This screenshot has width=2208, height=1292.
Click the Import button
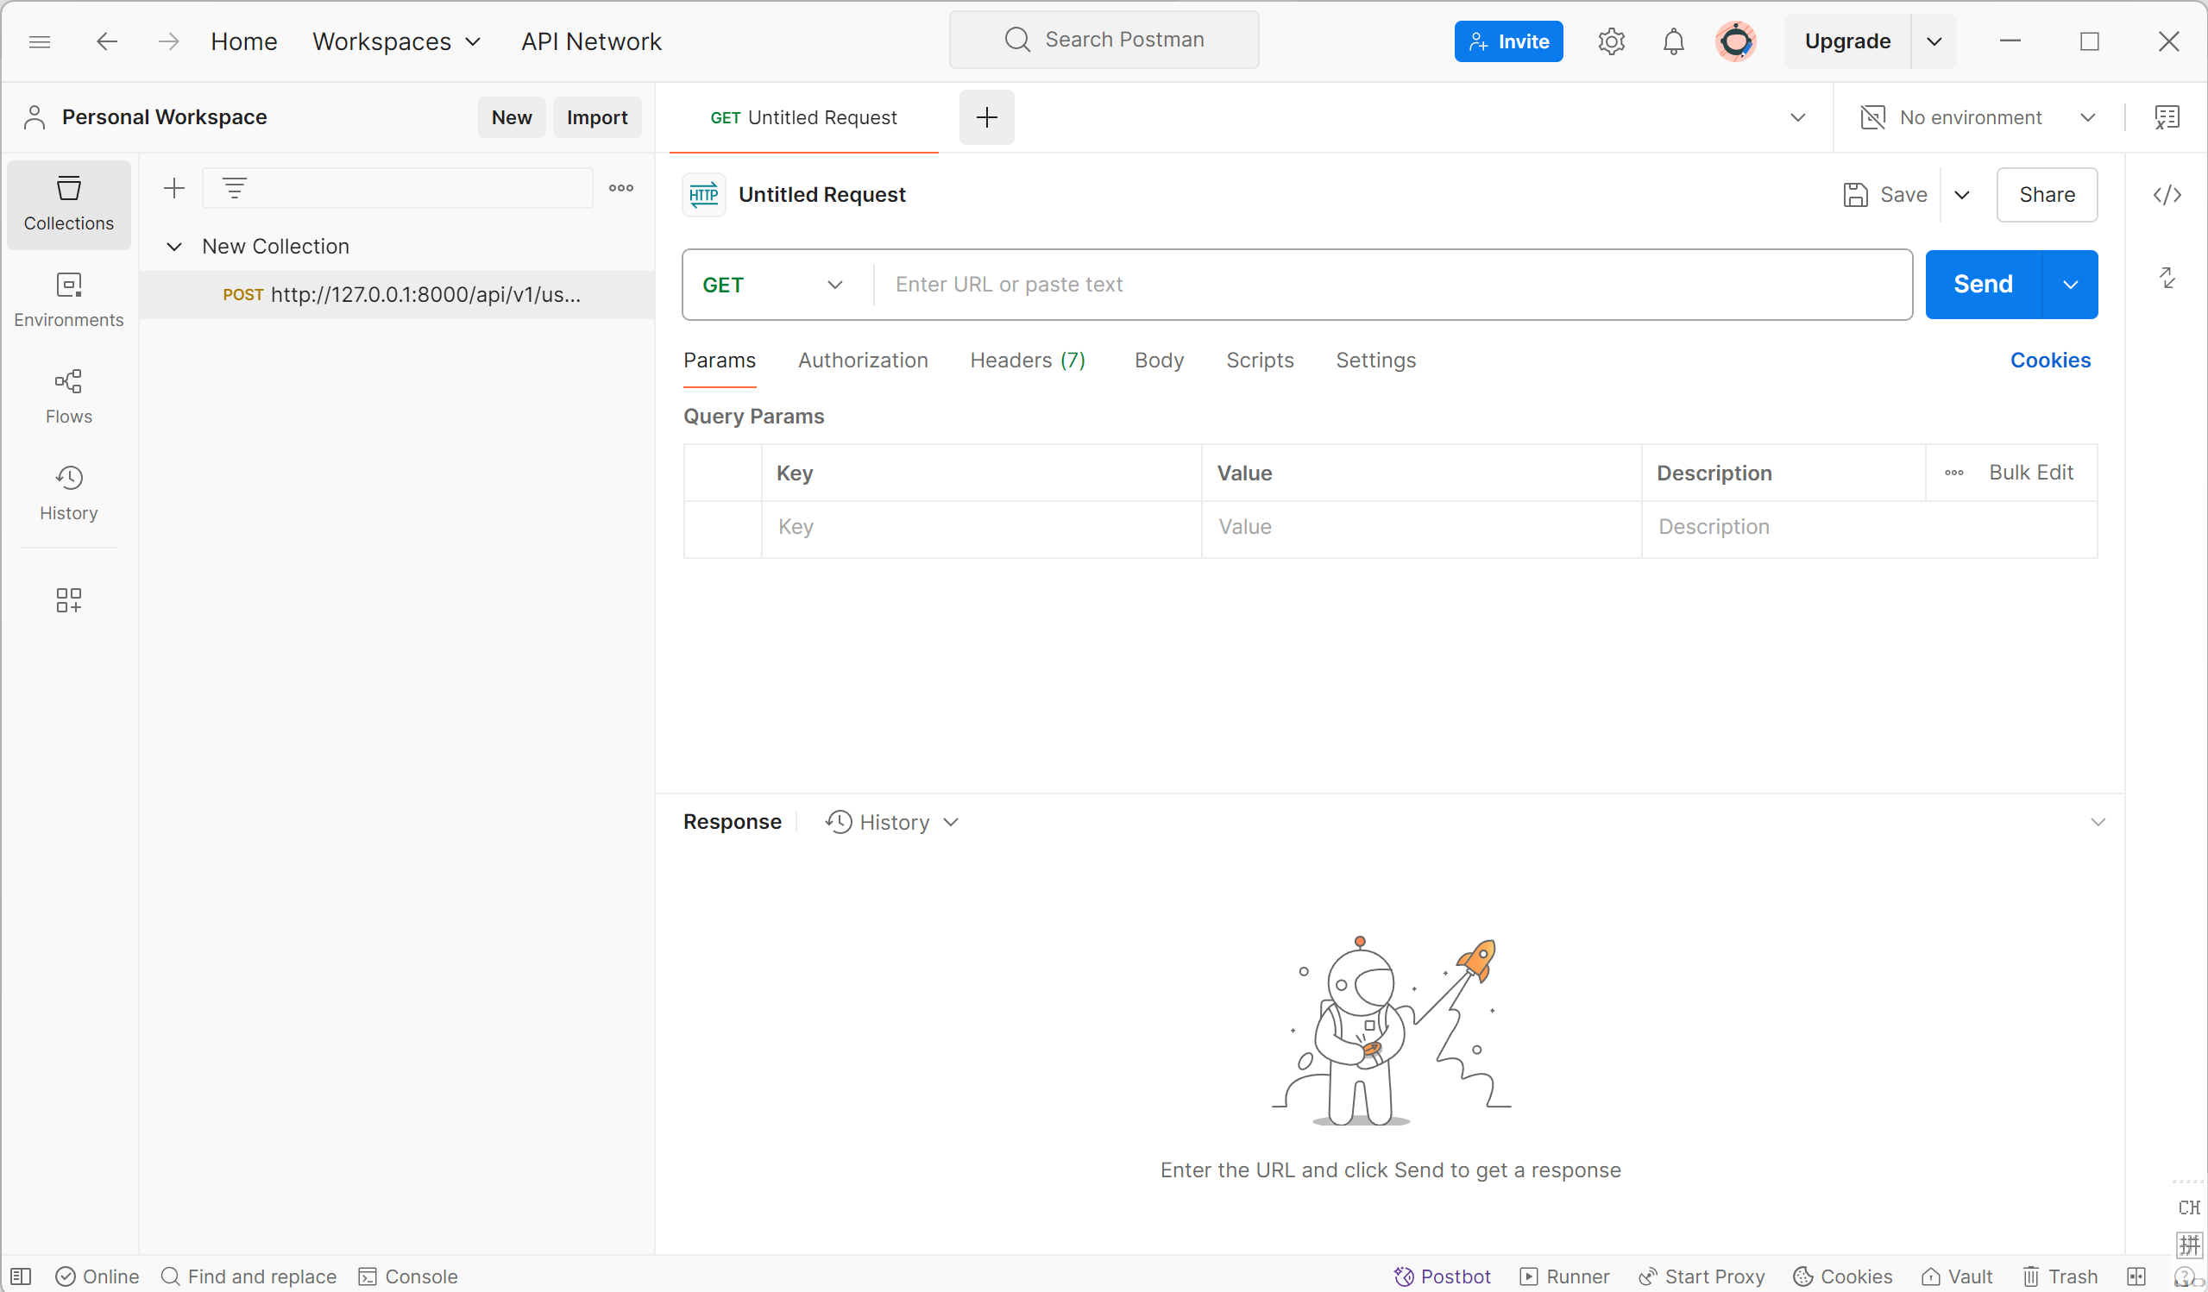click(597, 117)
